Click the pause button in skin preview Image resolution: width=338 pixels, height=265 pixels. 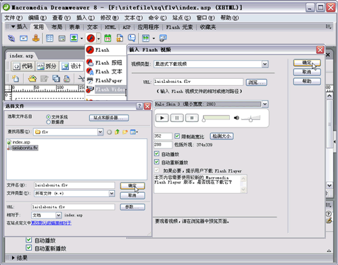[x=177, y=118]
